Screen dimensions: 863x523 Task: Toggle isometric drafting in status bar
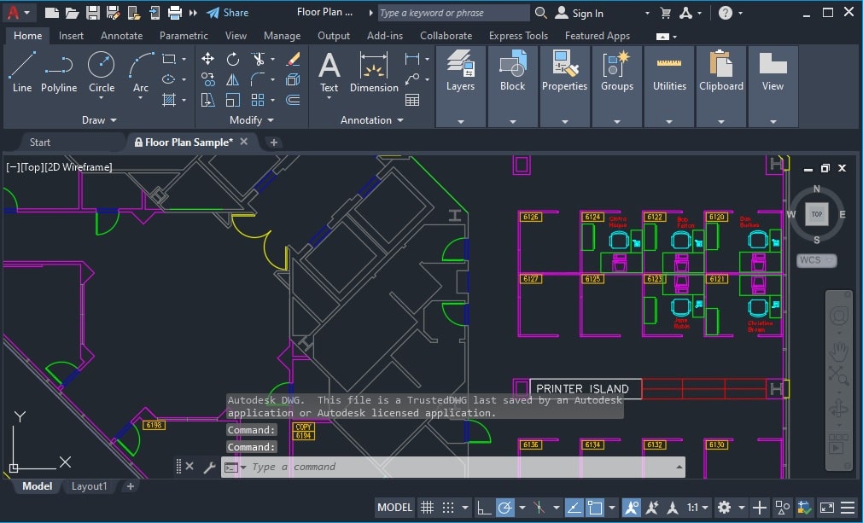(539, 507)
